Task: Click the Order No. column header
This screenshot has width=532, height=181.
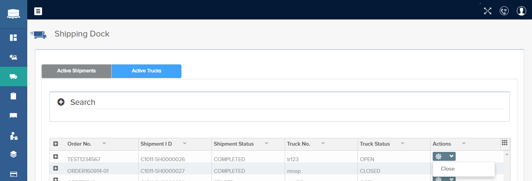Action: [x=79, y=144]
